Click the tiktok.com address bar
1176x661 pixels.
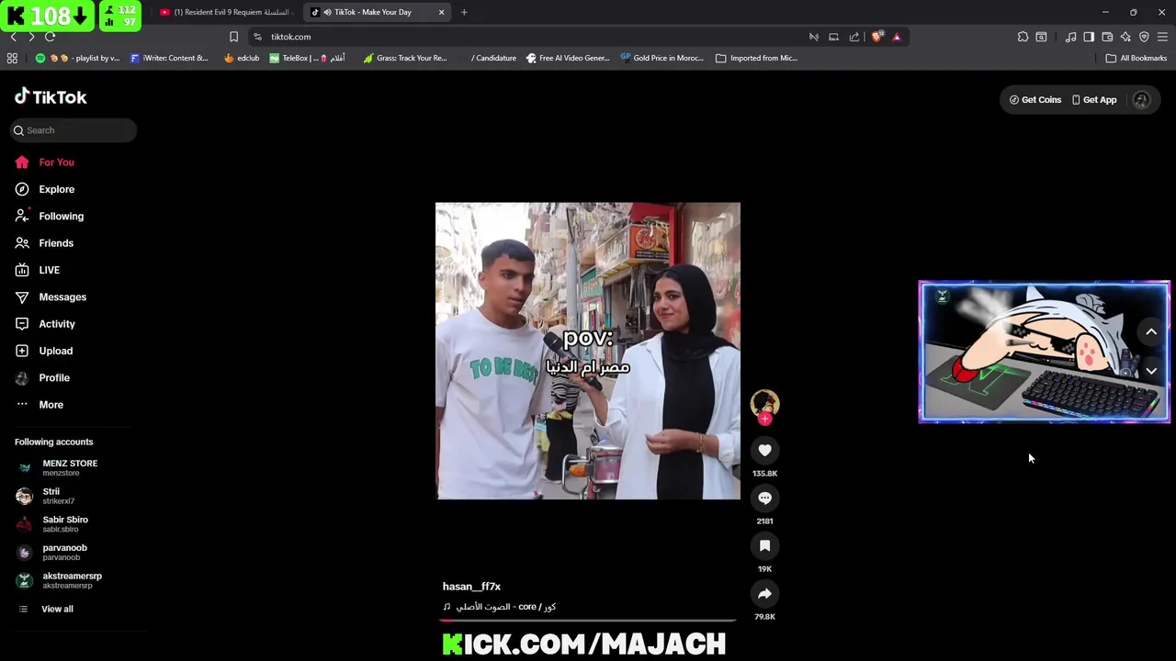click(533, 37)
